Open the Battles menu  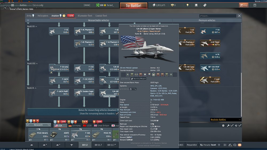tap(23, 5)
